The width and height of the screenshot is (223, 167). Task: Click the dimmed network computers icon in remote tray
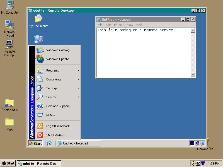(197, 143)
